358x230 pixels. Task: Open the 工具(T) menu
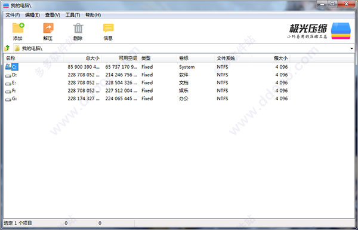(x=73, y=15)
